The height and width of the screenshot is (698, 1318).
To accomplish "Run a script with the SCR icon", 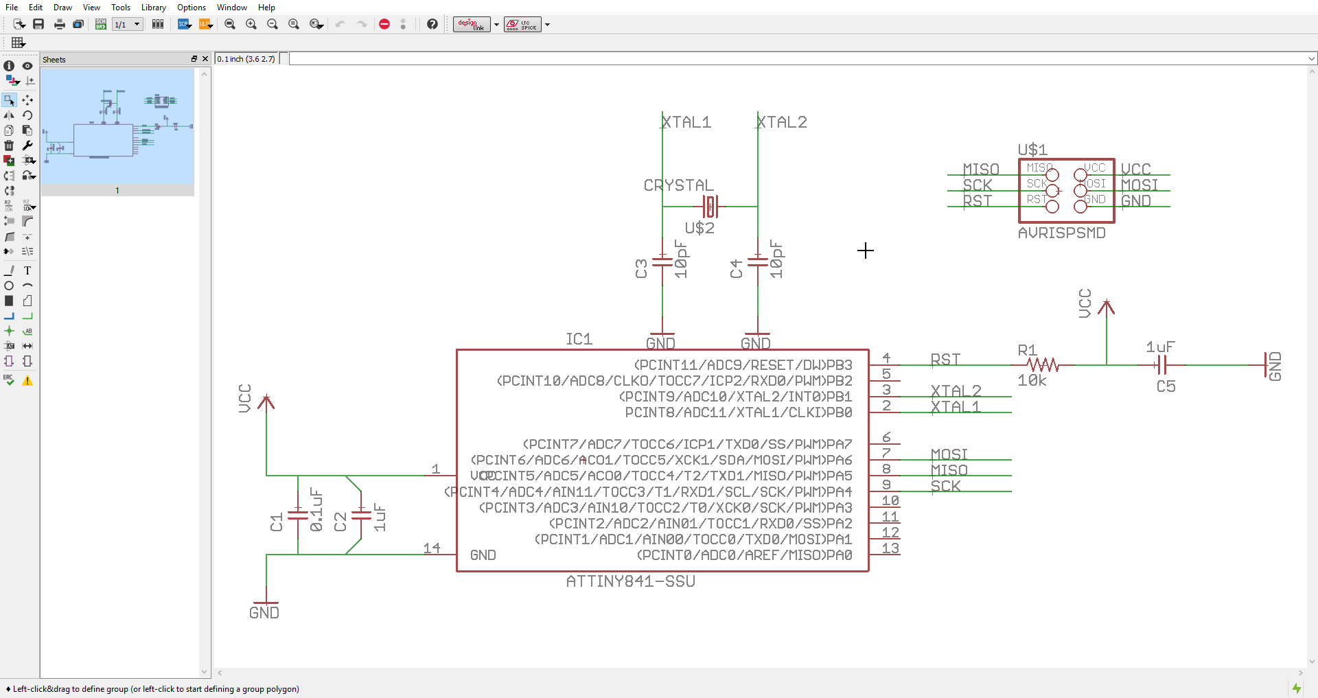I will (x=184, y=24).
